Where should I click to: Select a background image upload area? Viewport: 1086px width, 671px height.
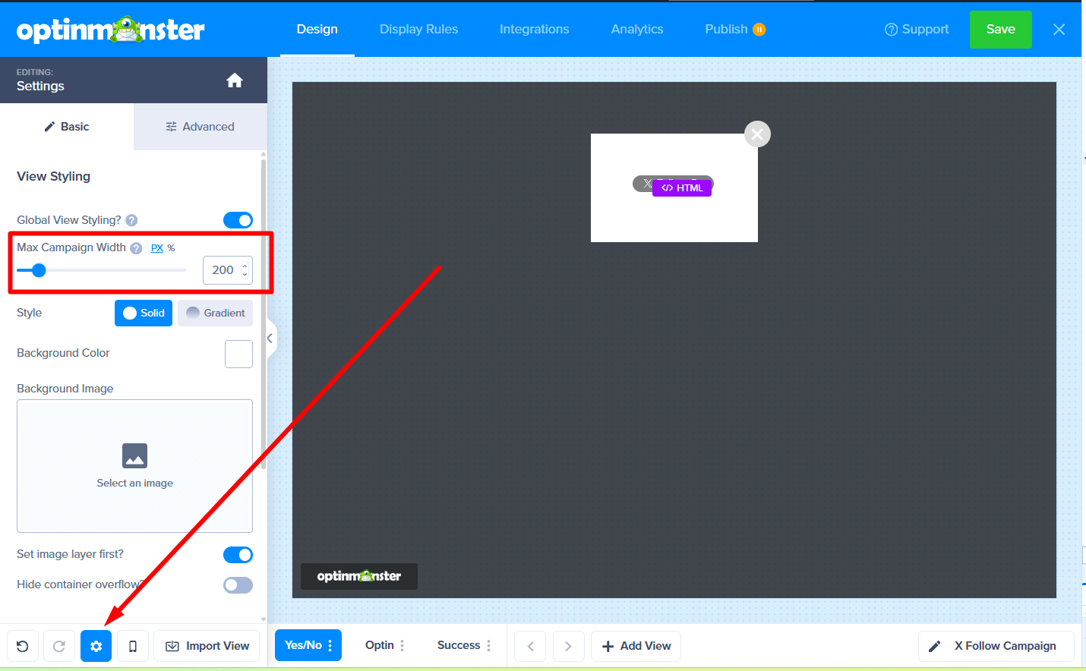(x=134, y=466)
